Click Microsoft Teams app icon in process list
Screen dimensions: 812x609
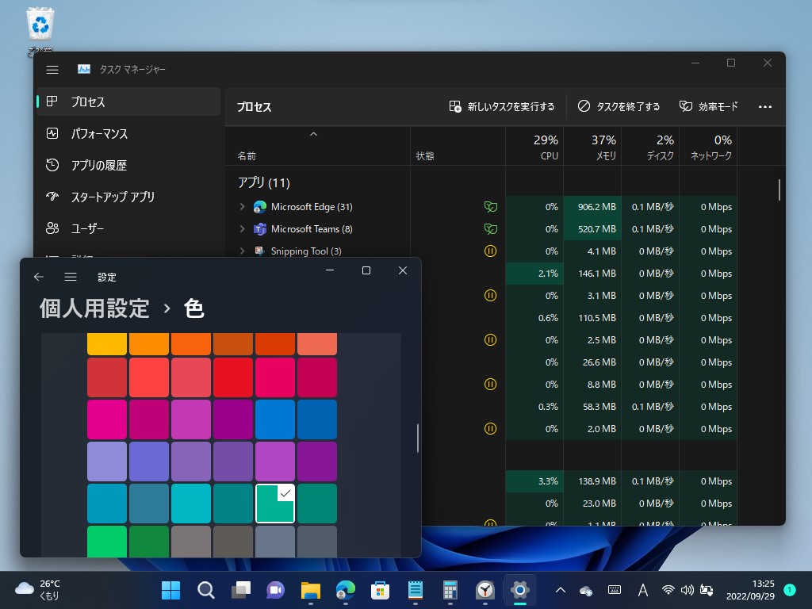[259, 229]
